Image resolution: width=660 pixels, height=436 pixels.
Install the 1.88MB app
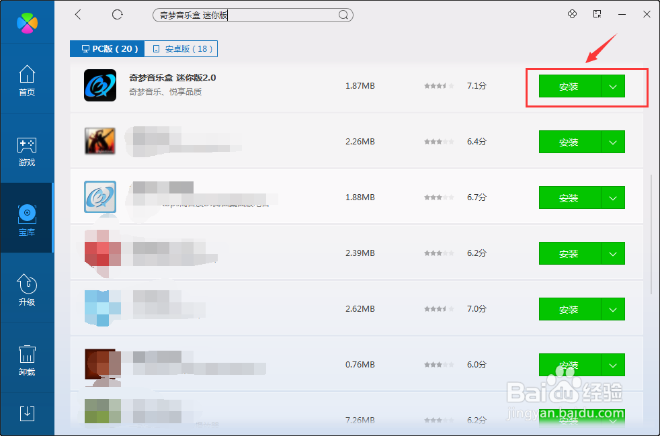click(x=569, y=198)
